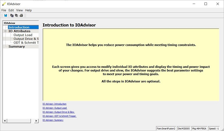224x131 pixels.
Task: Open the Edit menu
Action: 11,10
